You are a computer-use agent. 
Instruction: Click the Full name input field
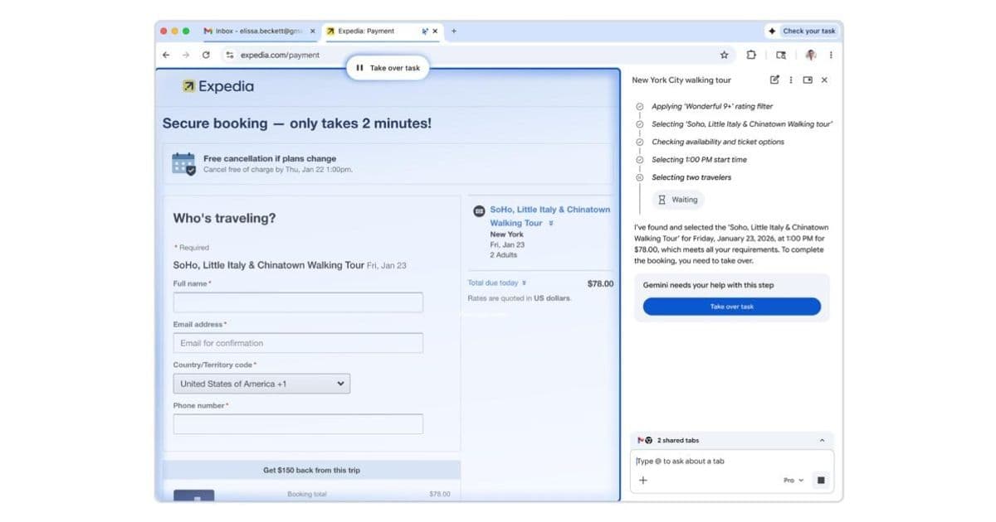point(297,302)
